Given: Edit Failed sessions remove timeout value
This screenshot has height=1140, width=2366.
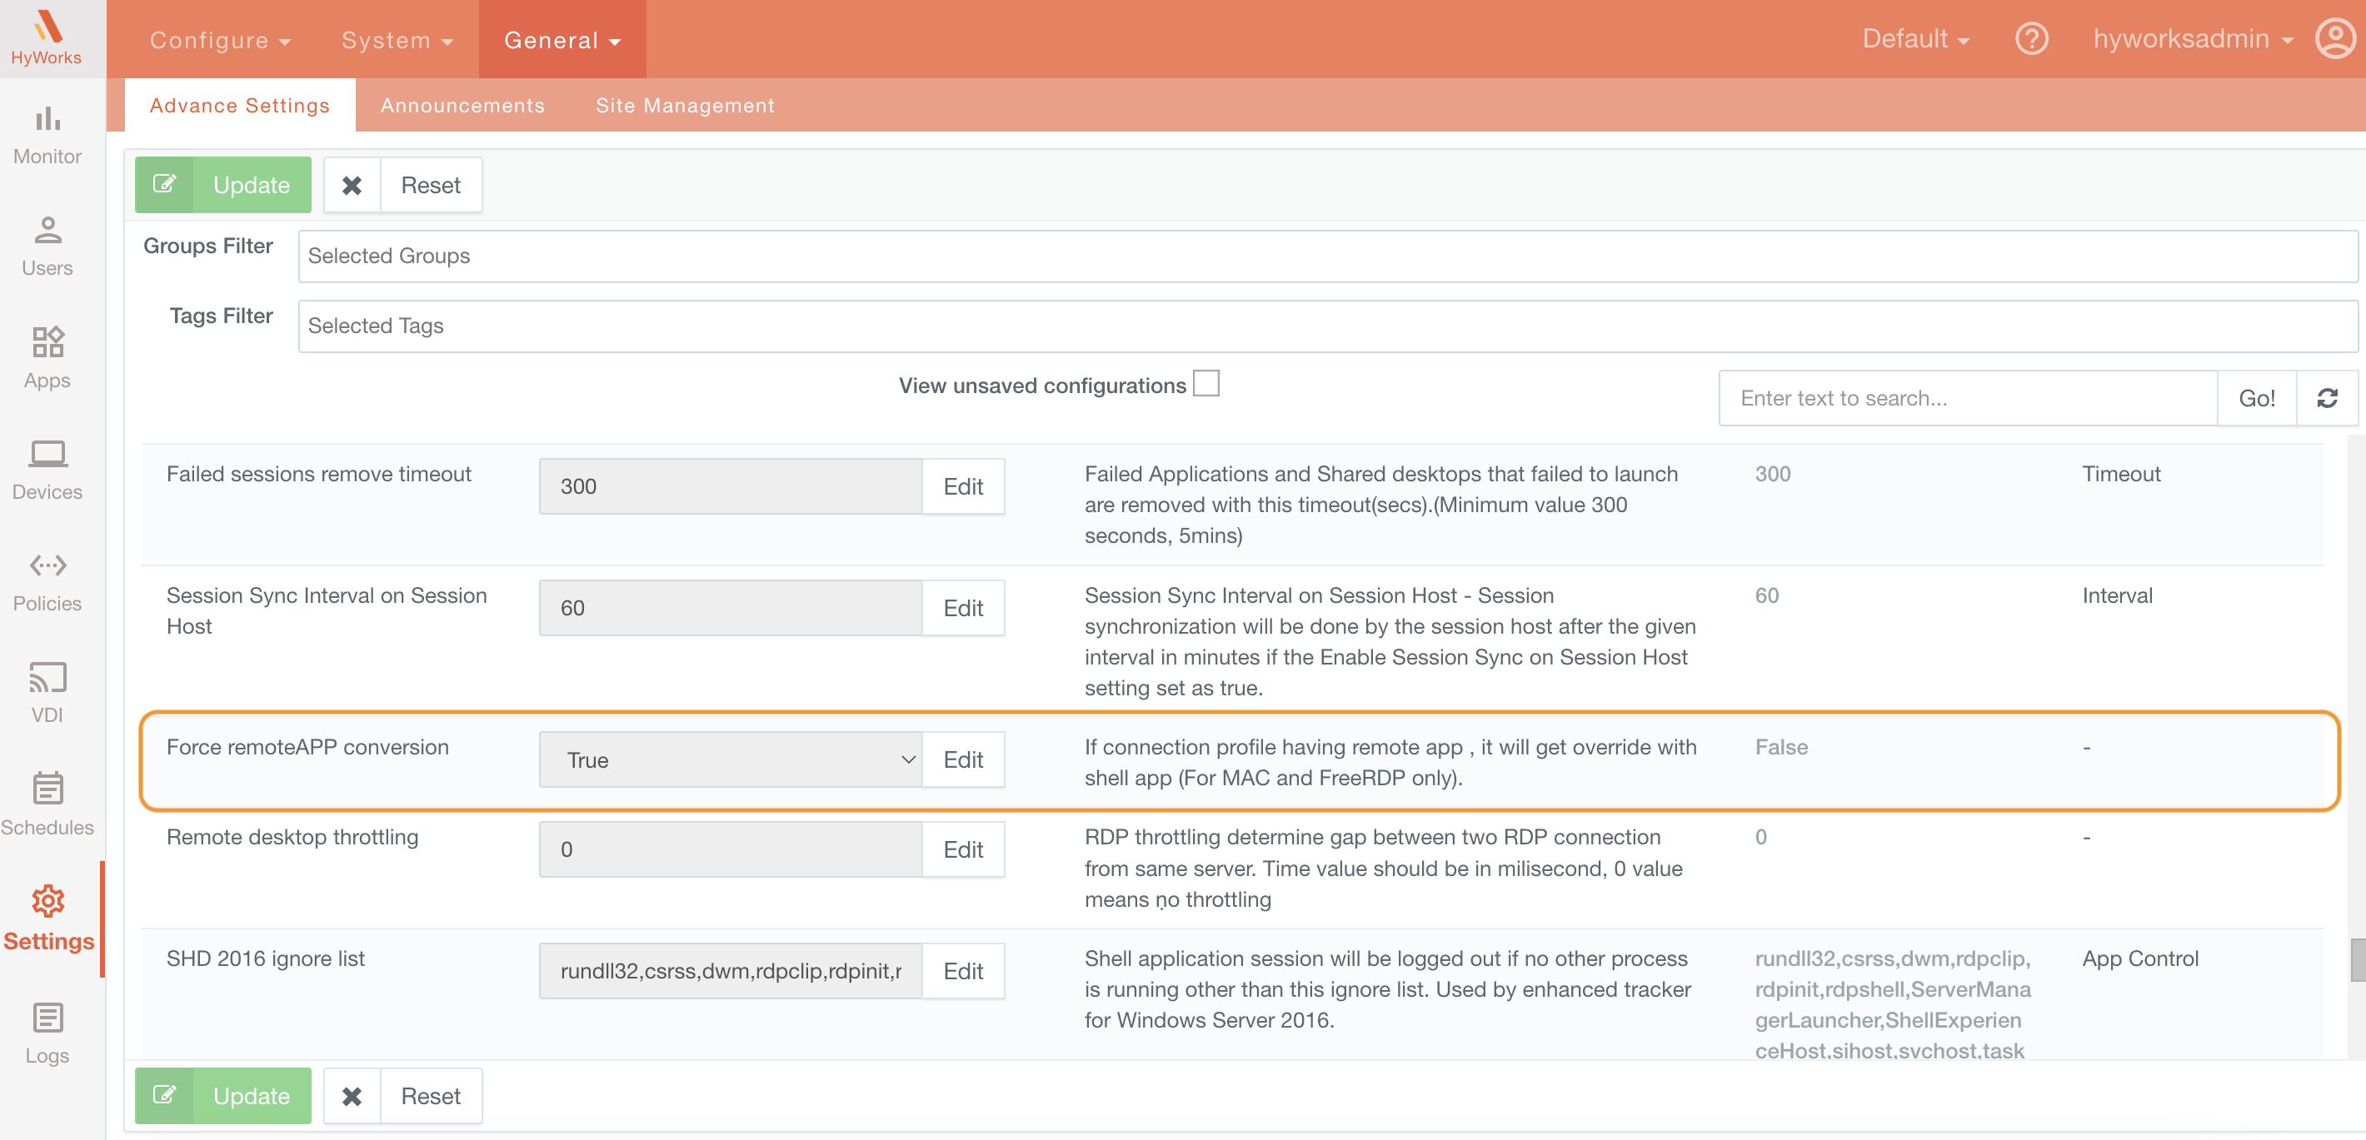Looking at the screenshot, I should click(x=964, y=486).
